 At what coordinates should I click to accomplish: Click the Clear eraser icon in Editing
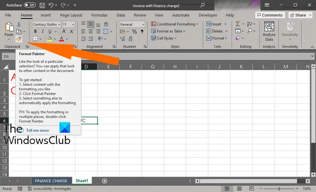tap(238, 38)
